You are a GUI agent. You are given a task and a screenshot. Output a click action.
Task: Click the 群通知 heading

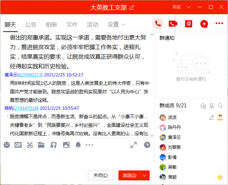click(x=167, y=38)
